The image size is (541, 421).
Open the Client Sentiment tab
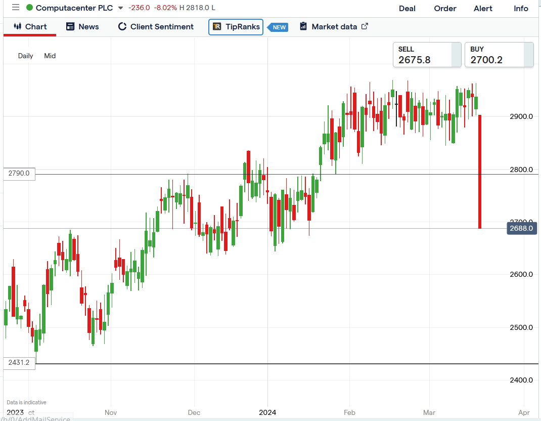[156, 27]
